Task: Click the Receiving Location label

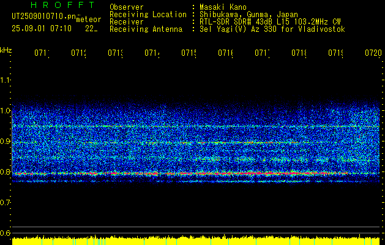Action: (x=148, y=15)
